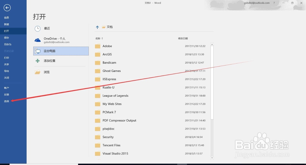Screen dimensions: 306x165
Task: Sort by 修改日期 column header
Action: point(183,38)
